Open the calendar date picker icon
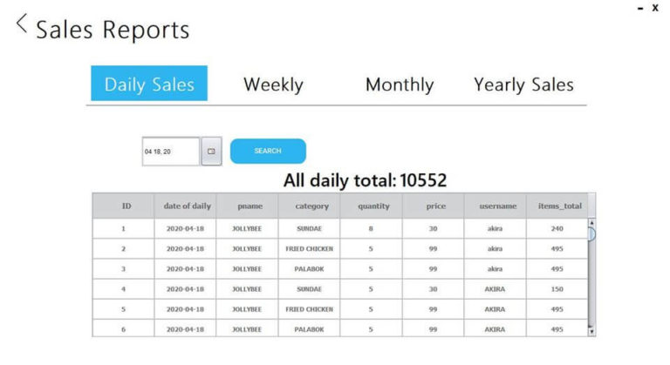This screenshot has width=670, height=365. point(211,152)
